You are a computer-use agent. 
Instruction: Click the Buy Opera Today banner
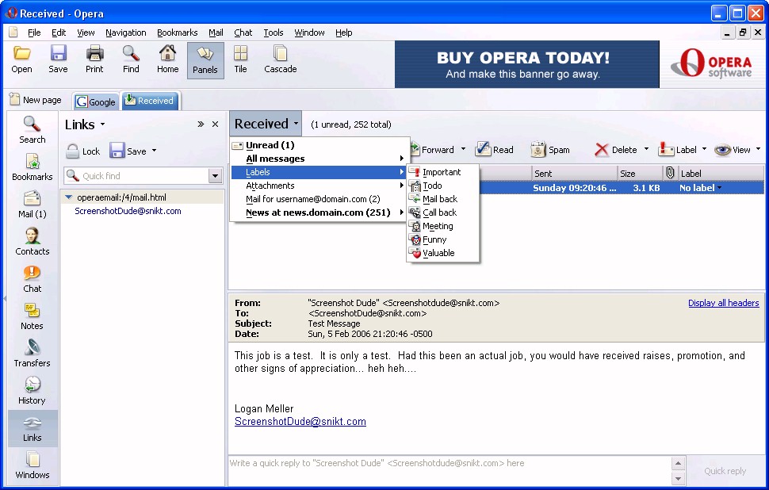click(526, 64)
